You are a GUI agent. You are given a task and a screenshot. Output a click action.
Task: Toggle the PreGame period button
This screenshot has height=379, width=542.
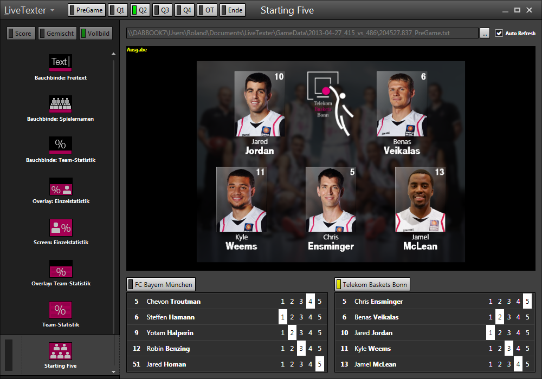86,10
